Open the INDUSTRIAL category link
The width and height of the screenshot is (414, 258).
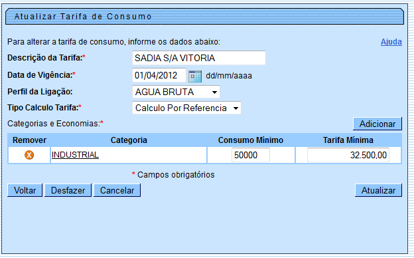pyautogui.click(x=75, y=155)
